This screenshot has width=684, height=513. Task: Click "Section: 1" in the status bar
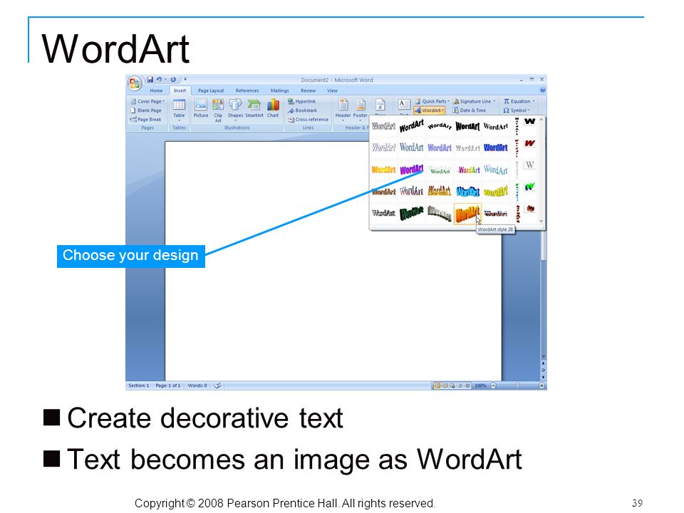coord(139,385)
